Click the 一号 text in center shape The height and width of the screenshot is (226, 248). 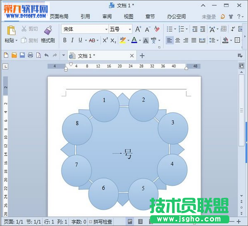[x=122, y=153]
